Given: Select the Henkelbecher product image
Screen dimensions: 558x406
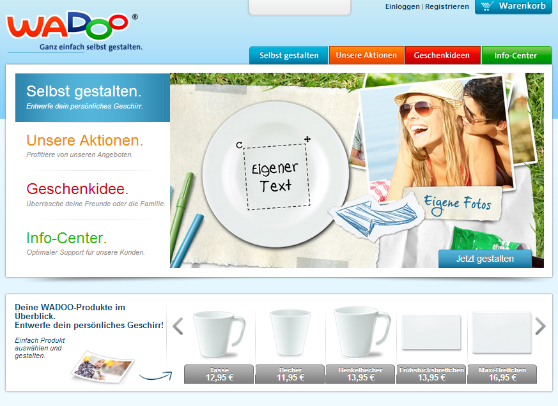Looking at the screenshot, I should [x=361, y=333].
